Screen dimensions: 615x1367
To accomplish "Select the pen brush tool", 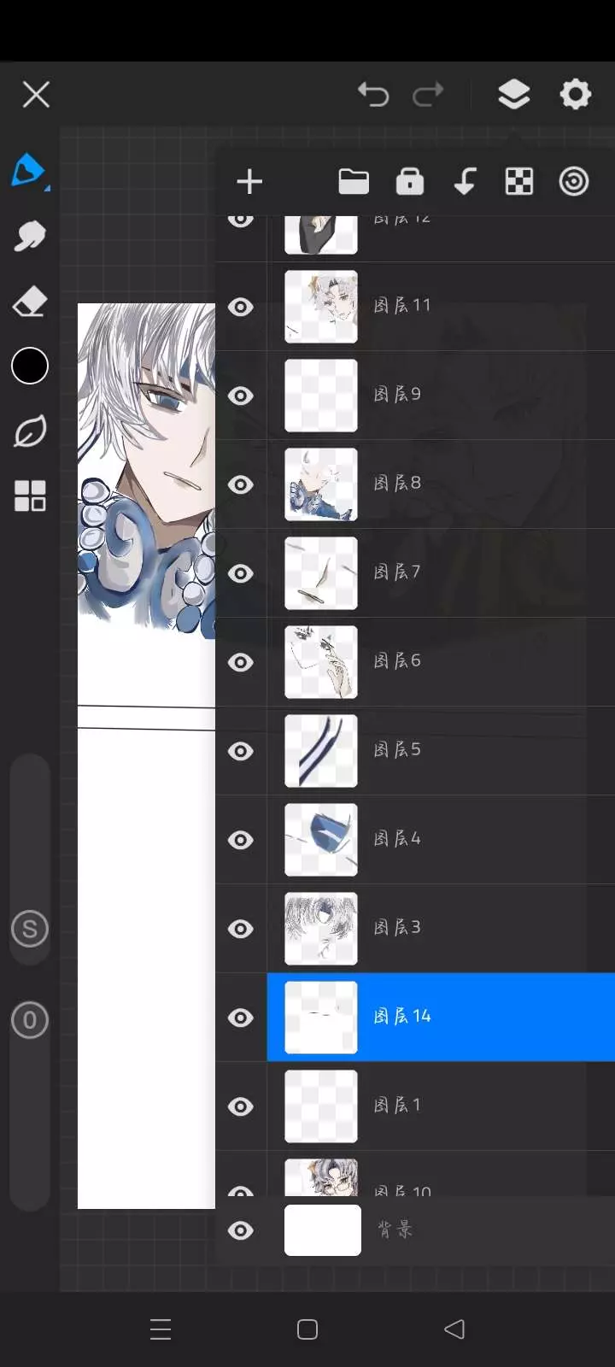I will pos(29,171).
